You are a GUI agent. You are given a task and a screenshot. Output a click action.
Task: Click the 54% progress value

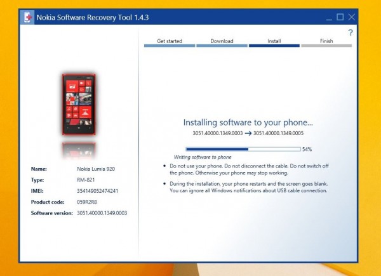point(307,149)
